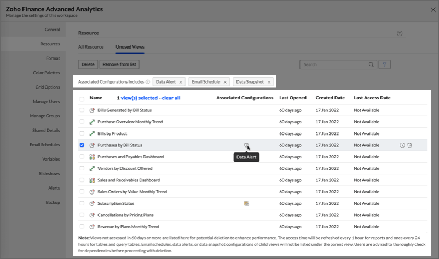Open the help icon next to Resource heading
439x259 pixels.
(x=400, y=33)
